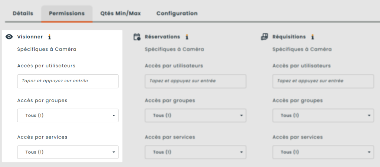Click the info icon next to Visionner
This screenshot has width=380, height=167.
tap(49, 37)
